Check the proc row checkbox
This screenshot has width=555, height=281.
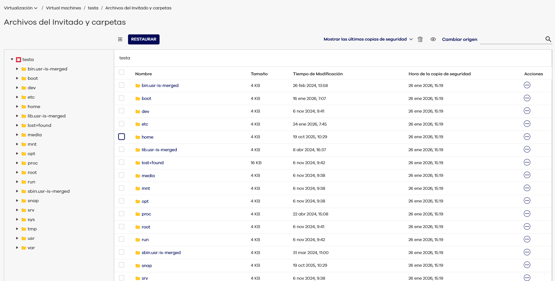tap(122, 214)
